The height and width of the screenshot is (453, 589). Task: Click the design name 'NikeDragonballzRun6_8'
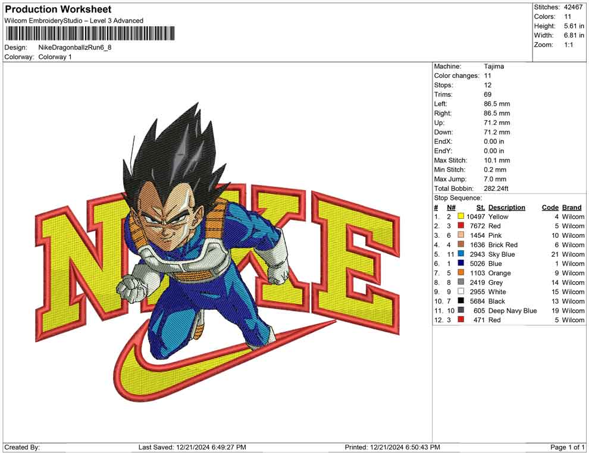click(x=75, y=48)
